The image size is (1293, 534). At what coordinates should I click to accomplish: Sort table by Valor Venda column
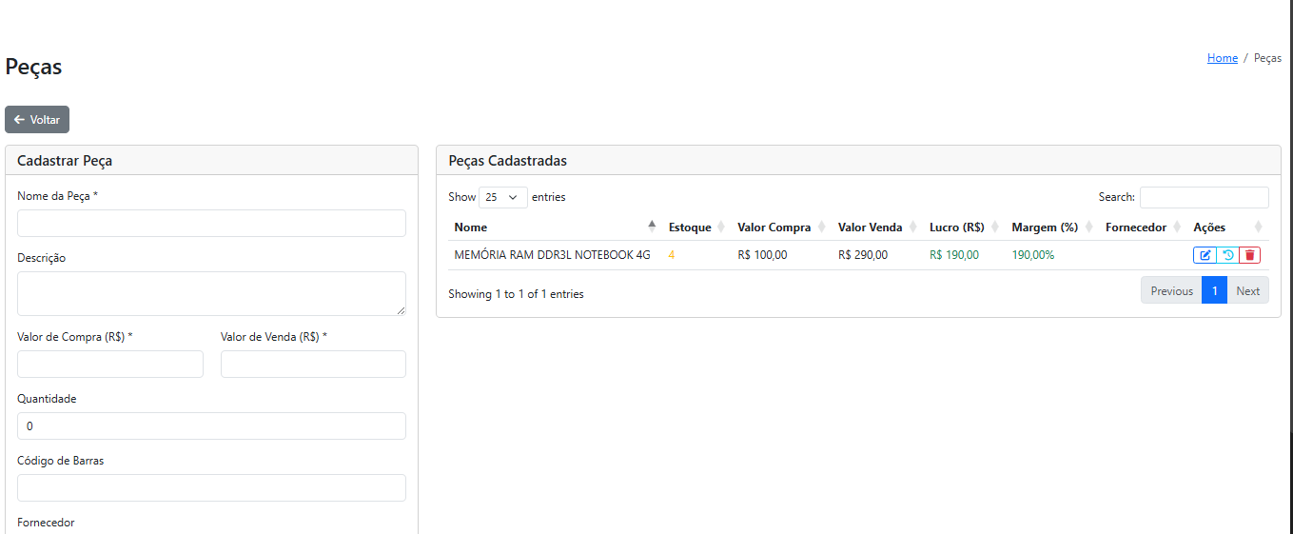click(x=878, y=227)
